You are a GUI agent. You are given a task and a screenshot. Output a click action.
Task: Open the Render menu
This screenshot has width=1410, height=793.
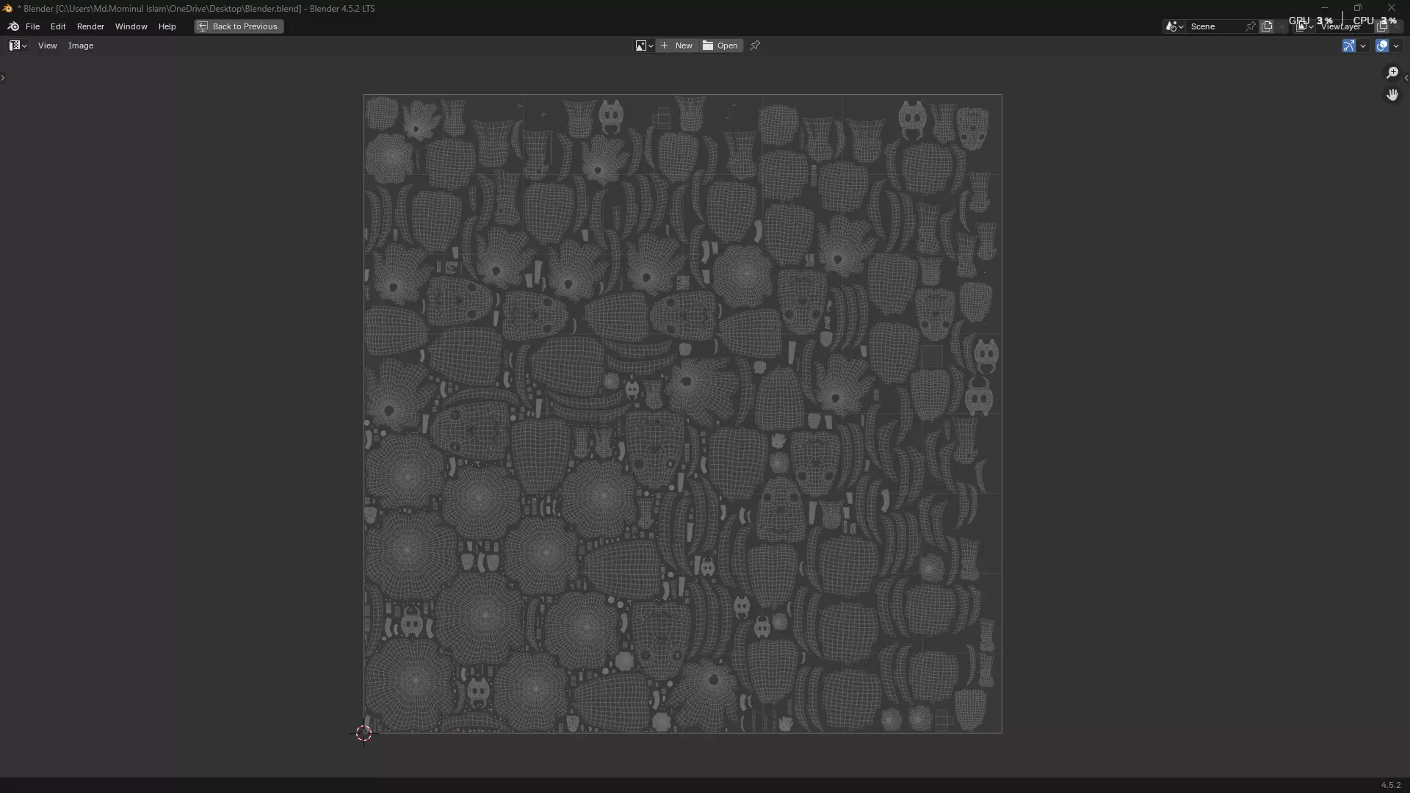90,26
